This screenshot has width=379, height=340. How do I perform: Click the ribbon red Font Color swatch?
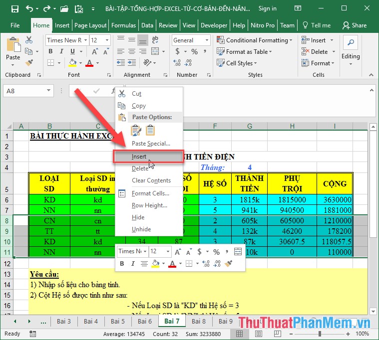[x=89, y=63]
